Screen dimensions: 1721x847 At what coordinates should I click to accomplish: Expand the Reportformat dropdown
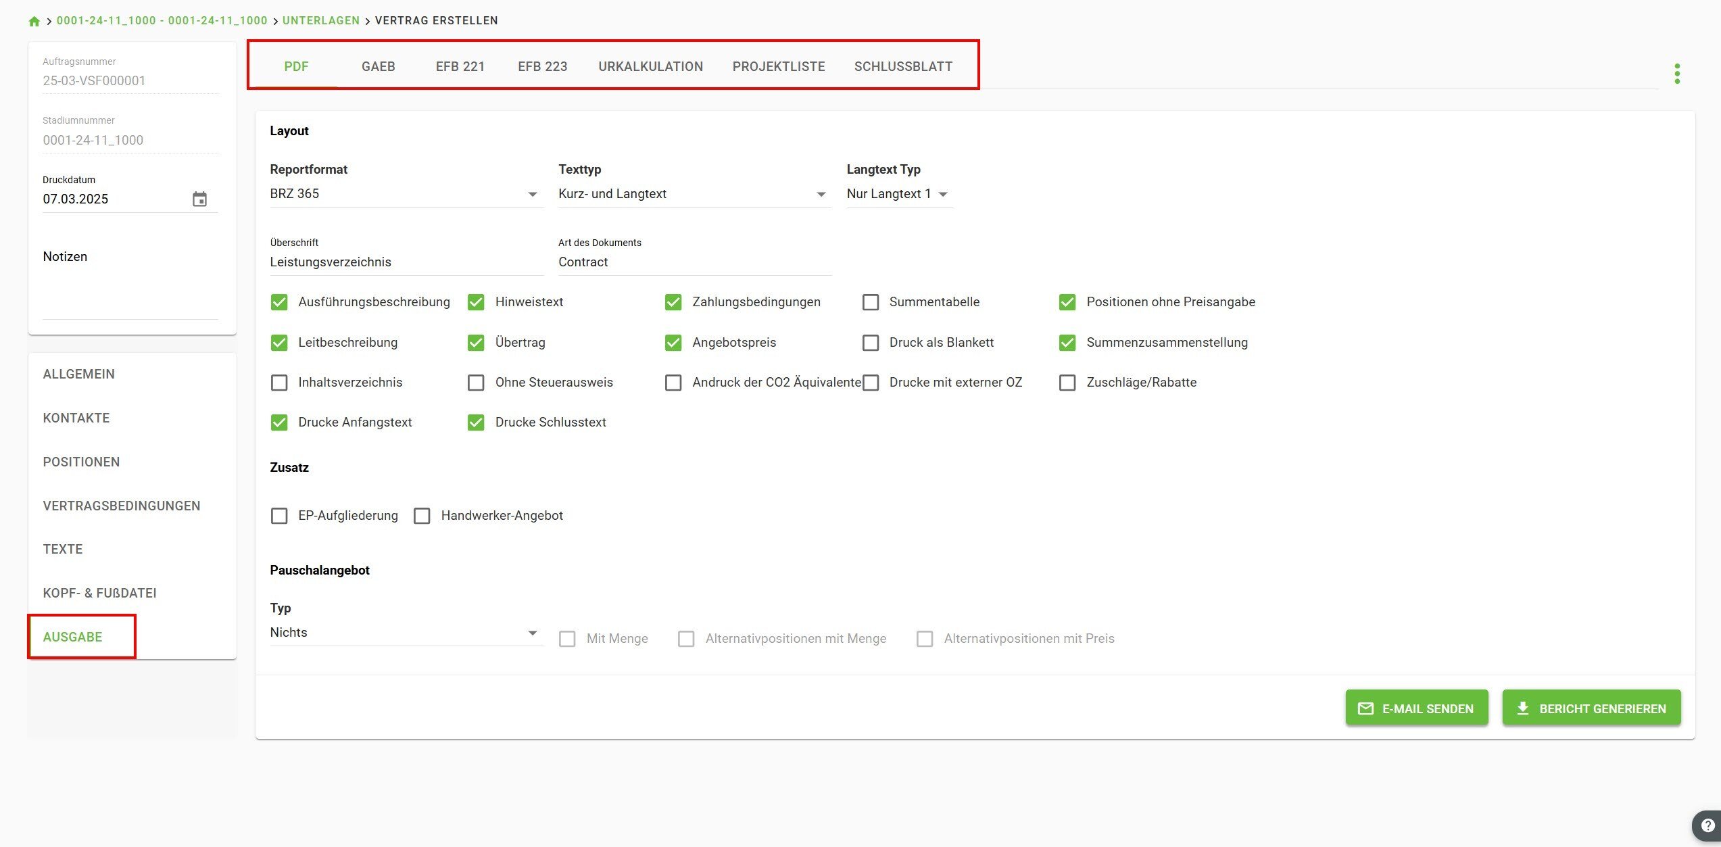(406, 194)
